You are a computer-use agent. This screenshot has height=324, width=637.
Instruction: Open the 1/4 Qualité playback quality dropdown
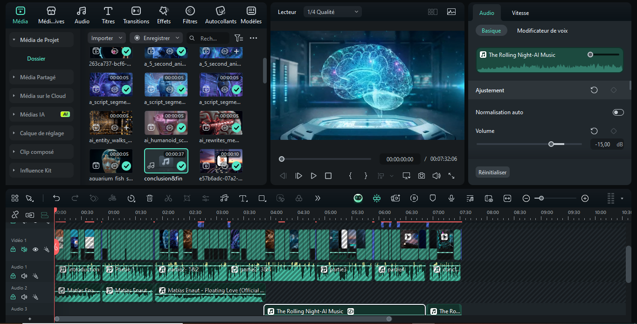tap(333, 12)
